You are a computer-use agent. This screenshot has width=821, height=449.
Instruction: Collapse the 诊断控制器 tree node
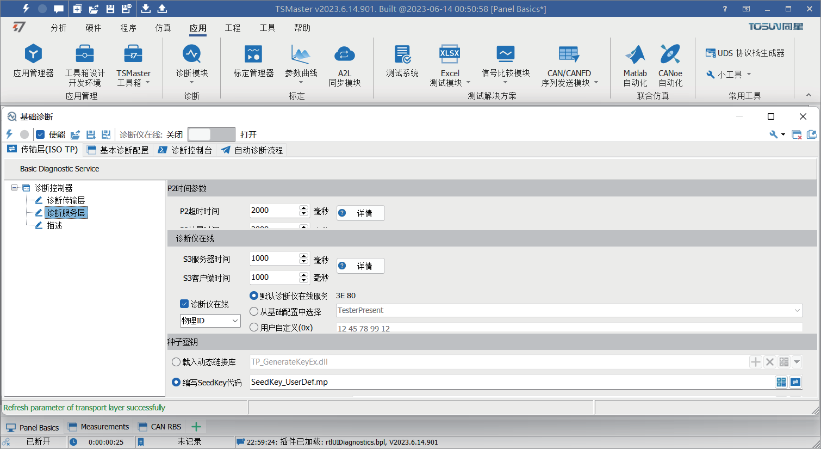pos(15,188)
